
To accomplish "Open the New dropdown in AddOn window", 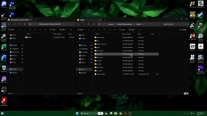I will [x=81, y=30].
